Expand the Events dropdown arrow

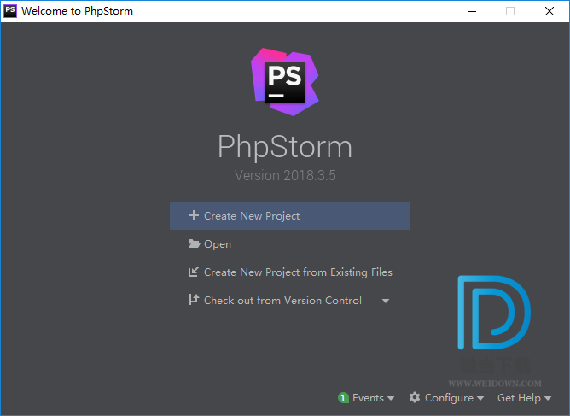[x=391, y=399]
